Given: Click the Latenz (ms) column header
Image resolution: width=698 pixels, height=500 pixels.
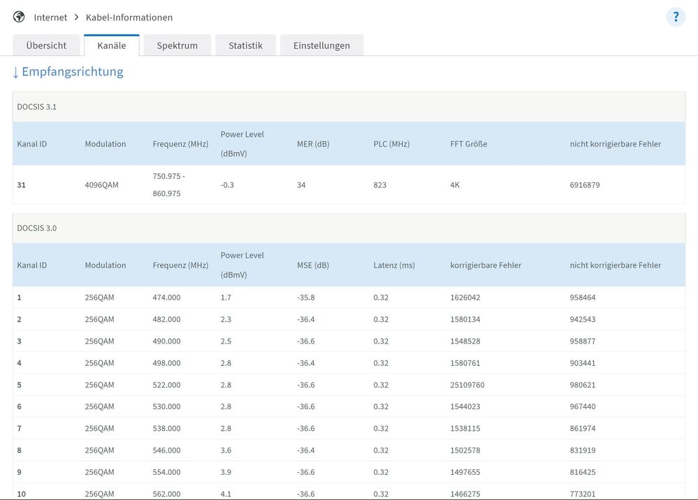Looking at the screenshot, I should click(394, 265).
